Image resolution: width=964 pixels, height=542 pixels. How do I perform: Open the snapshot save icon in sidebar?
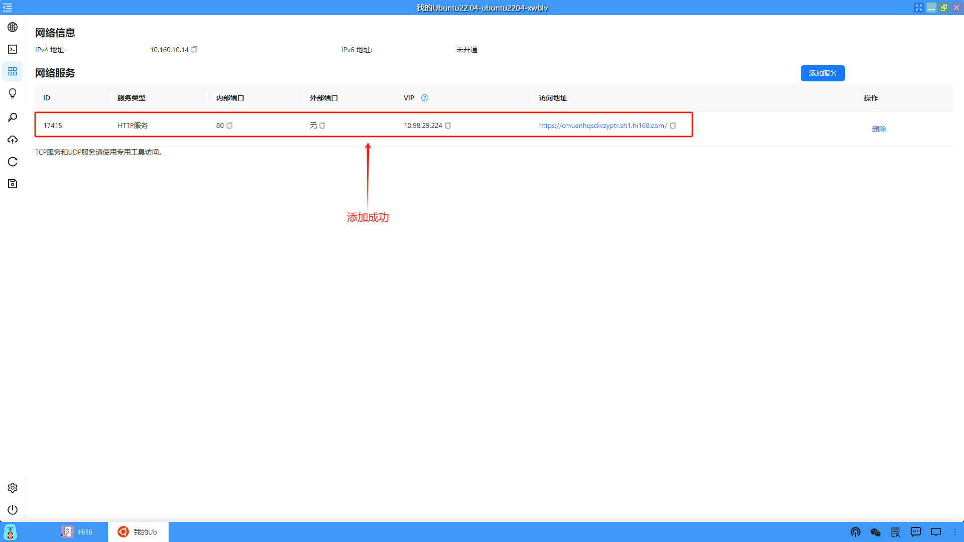pos(12,184)
